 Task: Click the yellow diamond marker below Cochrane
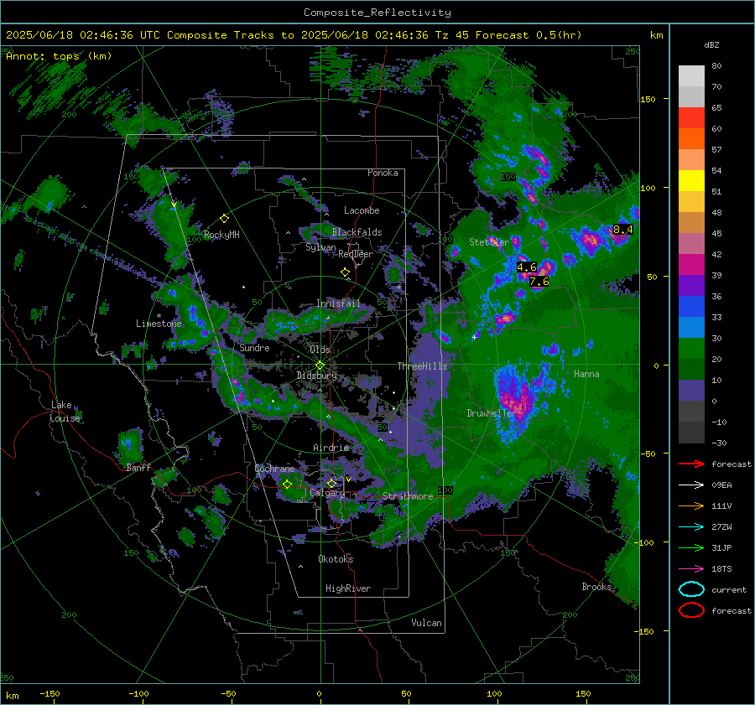(287, 485)
